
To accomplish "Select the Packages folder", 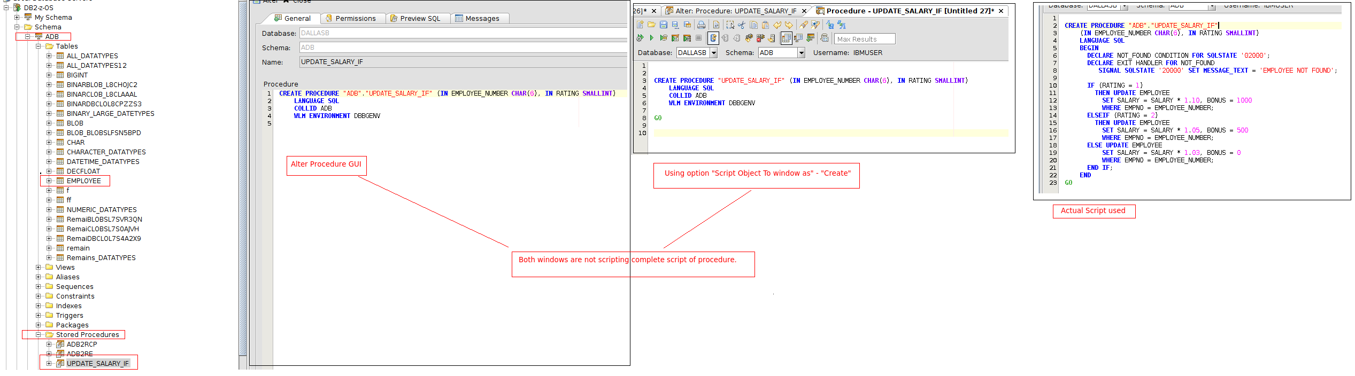I will [72, 325].
